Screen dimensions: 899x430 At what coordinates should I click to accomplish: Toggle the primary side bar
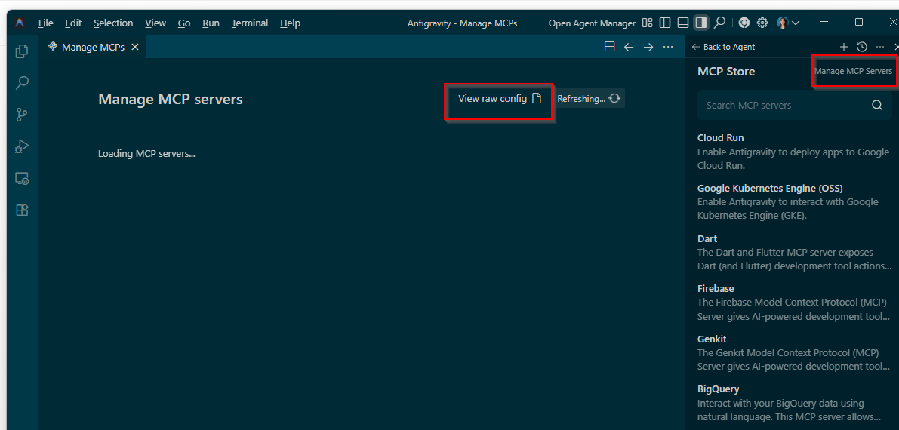tap(665, 23)
